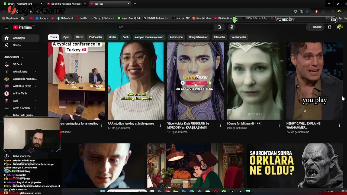Play Henry Cavill 'you play' short thumbnail
The height and width of the screenshot is (195, 347).
point(315,81)
